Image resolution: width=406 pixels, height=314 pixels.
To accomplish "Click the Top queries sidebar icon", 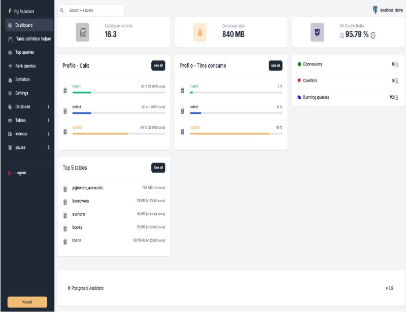I will (x=10, y=53).
